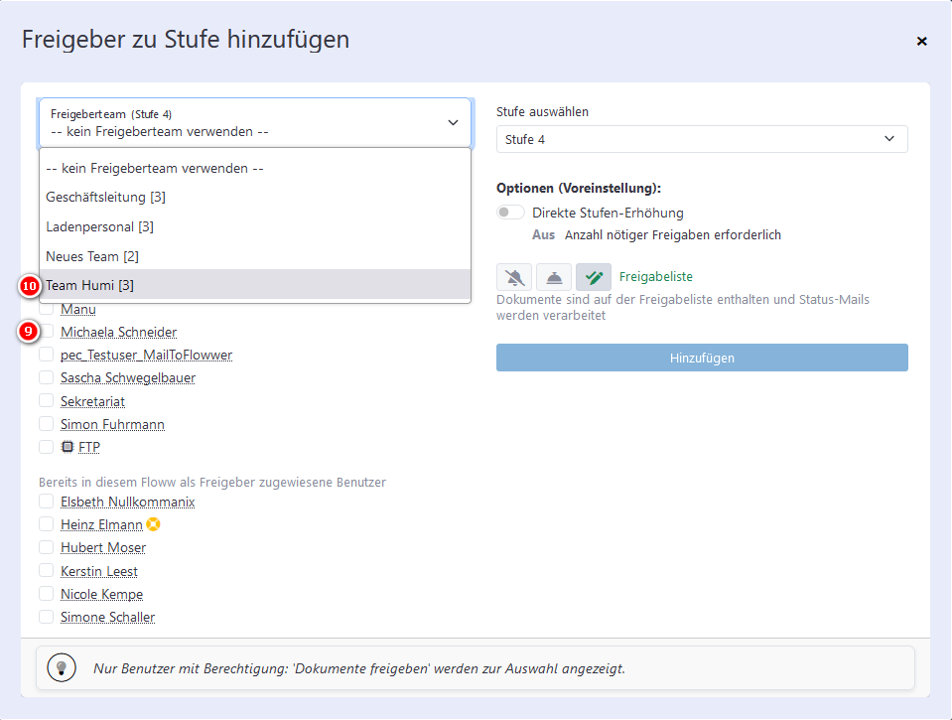The image size is (952, 720).
Task: Click the lightbulb hint icon
Action: (62, 668)
